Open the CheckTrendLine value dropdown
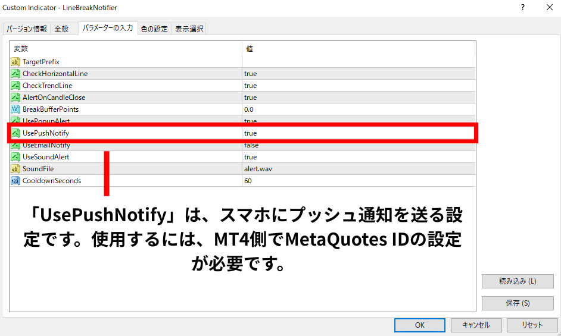561x336 pixels. click(x=357, y=86)
